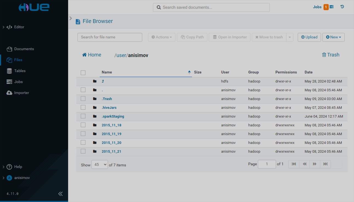Image resolution: width=354 pixels, height=202 pixels.
Task: Open the Show items per page dropdown
Action: pyautogui.click(x=100, y=164)
